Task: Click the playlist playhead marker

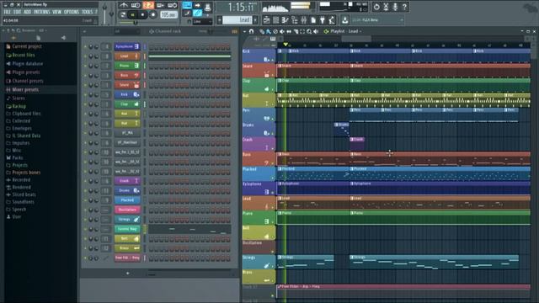Action: pos(286,45)
